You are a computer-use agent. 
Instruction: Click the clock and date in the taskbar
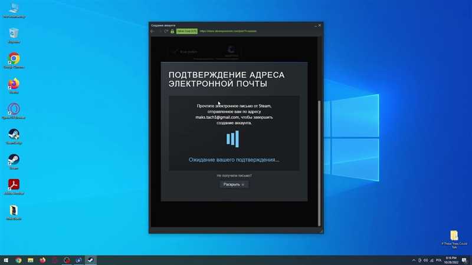[x=451, y=260]
